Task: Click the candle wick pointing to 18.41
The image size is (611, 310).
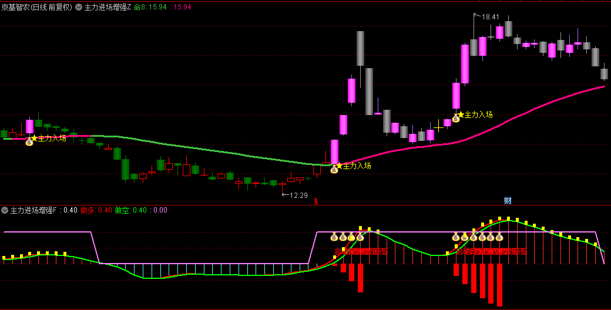Action: [474, 26]
